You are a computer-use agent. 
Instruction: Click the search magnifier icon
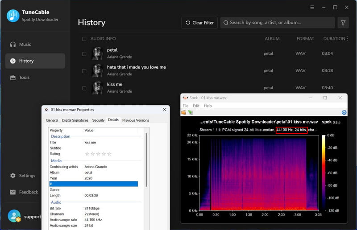[x=226, y=23]
